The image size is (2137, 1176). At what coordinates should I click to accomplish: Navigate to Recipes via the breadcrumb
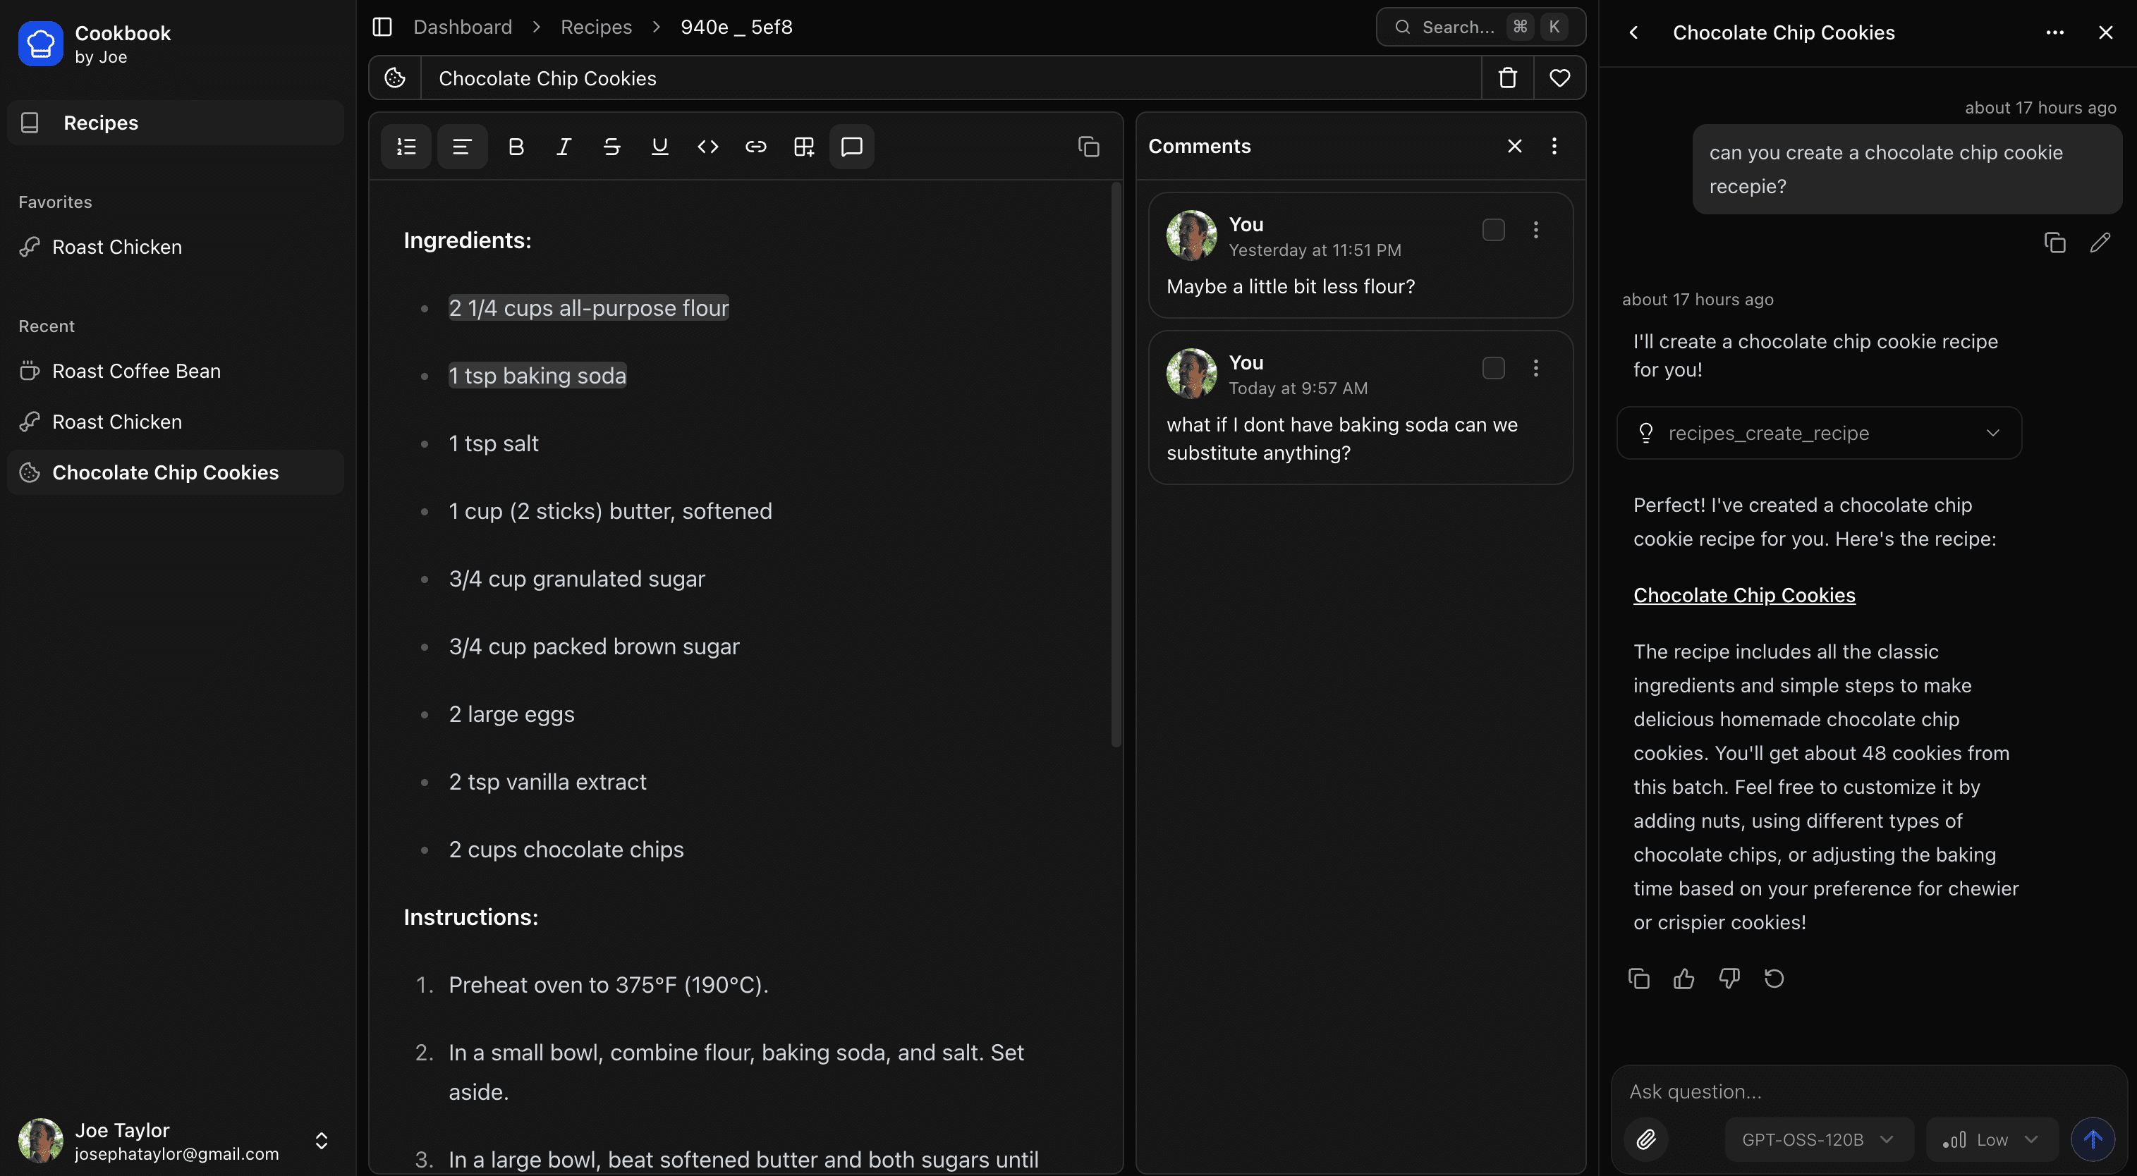(x=596, y=27)
